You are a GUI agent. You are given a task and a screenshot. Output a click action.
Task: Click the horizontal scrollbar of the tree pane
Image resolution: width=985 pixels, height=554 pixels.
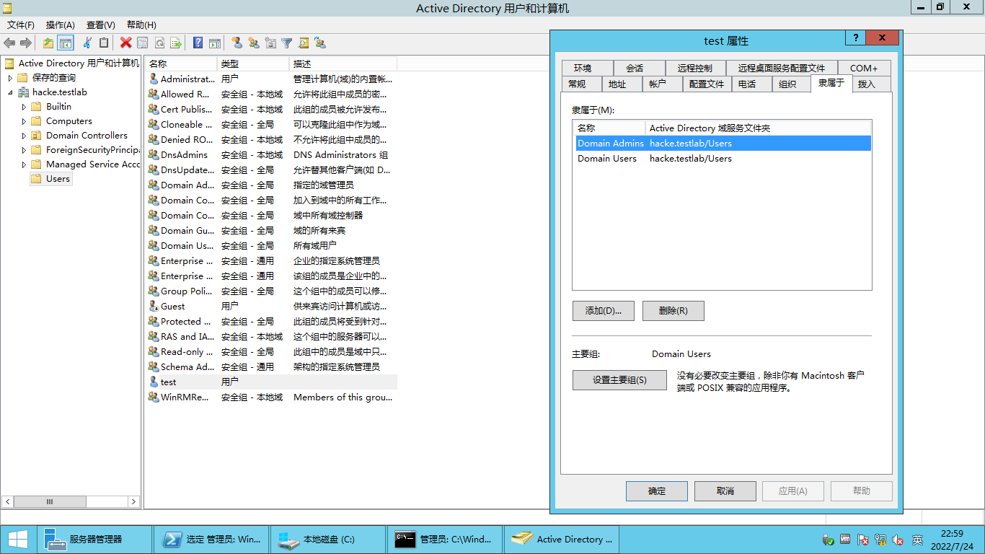[49, 501]
